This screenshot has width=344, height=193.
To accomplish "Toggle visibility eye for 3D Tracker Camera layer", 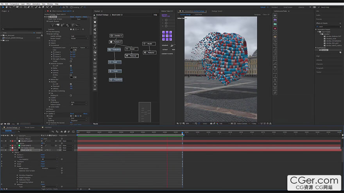I will (2, 147).
